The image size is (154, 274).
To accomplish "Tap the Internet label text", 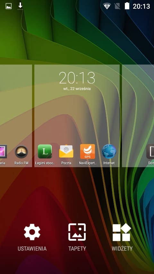I will tap(109, 163).
